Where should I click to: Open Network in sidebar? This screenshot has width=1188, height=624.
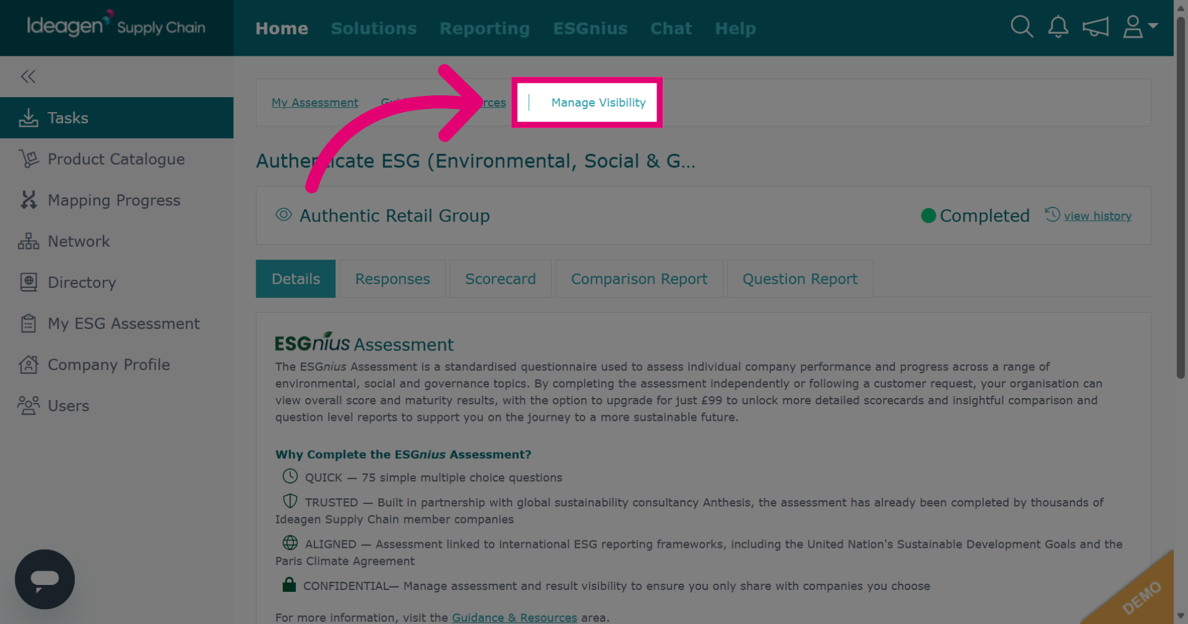[116, 241]
